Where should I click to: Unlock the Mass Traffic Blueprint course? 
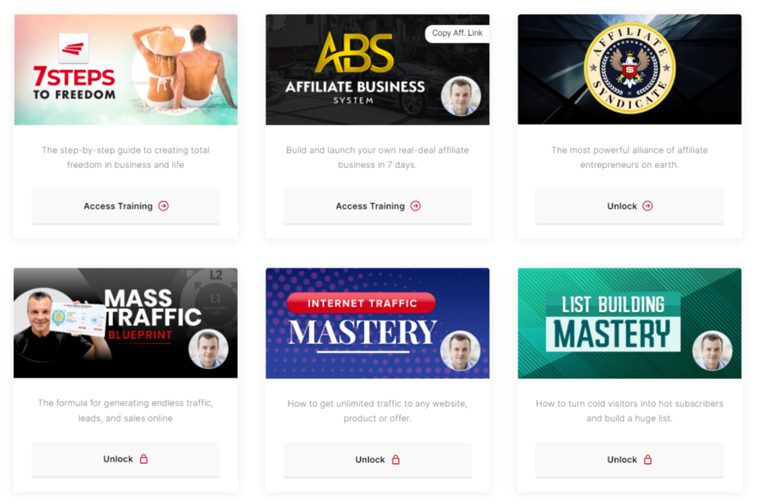pyautogui.click(x=125, y=459)
